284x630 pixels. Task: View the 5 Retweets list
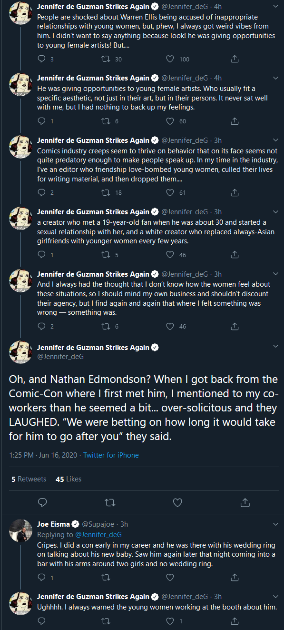coord(29,479)
